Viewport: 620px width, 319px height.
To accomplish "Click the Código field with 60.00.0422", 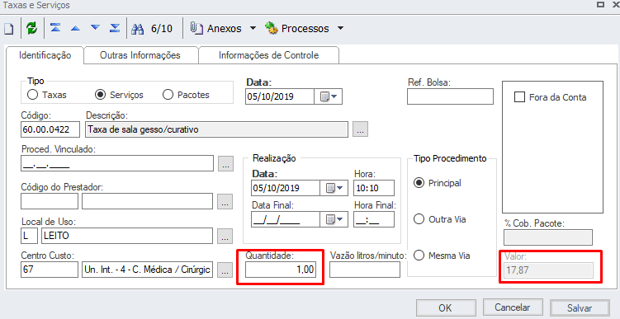I will tap(50, 129).
